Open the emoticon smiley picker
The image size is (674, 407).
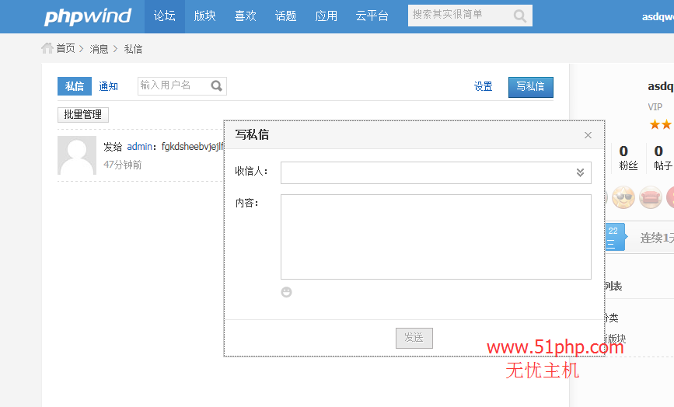pyautogui.click(x=286, y=292)
